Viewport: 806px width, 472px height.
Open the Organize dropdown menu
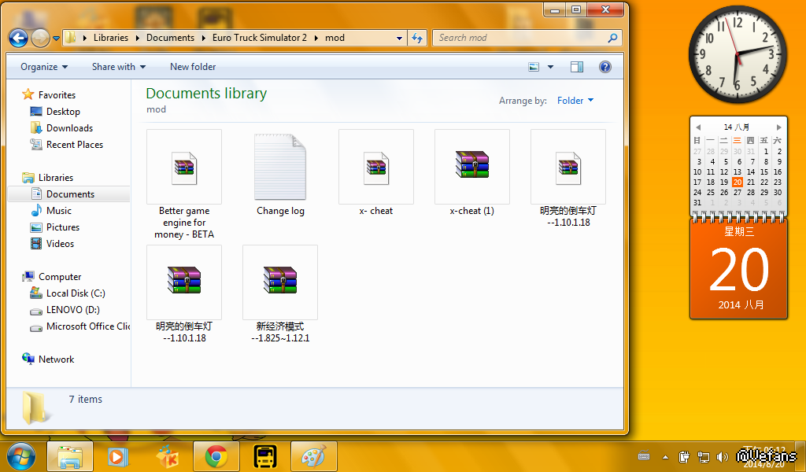(44, 67)
